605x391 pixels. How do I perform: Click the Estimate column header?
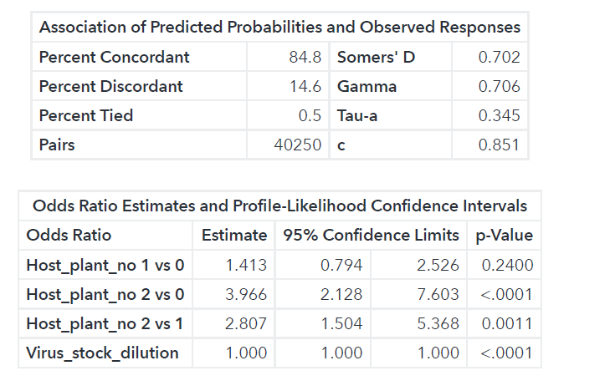(234, 235)
